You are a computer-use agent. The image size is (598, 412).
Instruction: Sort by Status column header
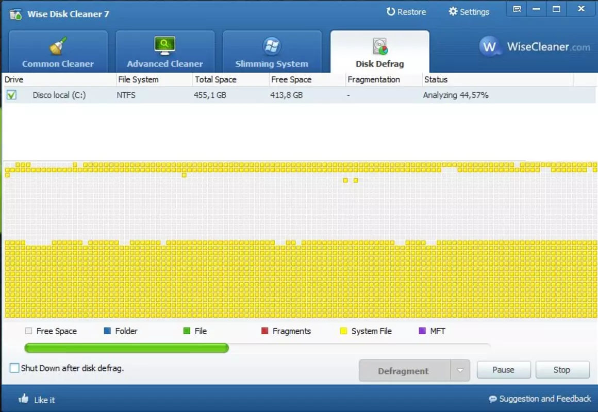pyautogui.click(x=497, y=79)
